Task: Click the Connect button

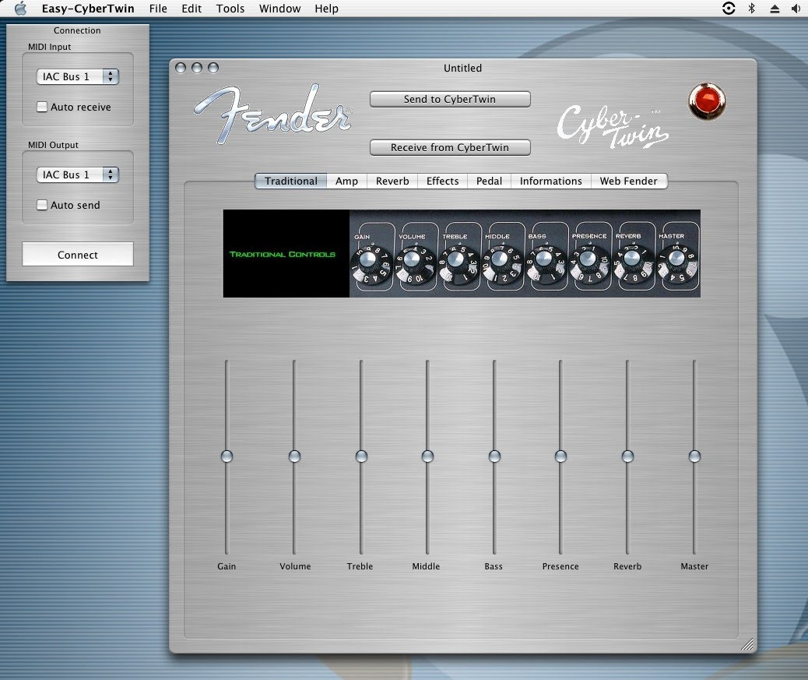Action: (78, 254)
